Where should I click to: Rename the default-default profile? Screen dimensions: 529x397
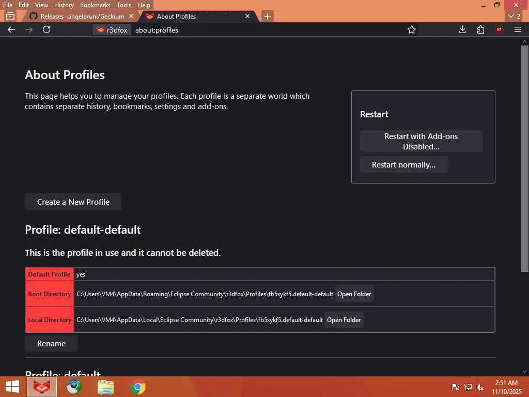(x=51, y=343)
